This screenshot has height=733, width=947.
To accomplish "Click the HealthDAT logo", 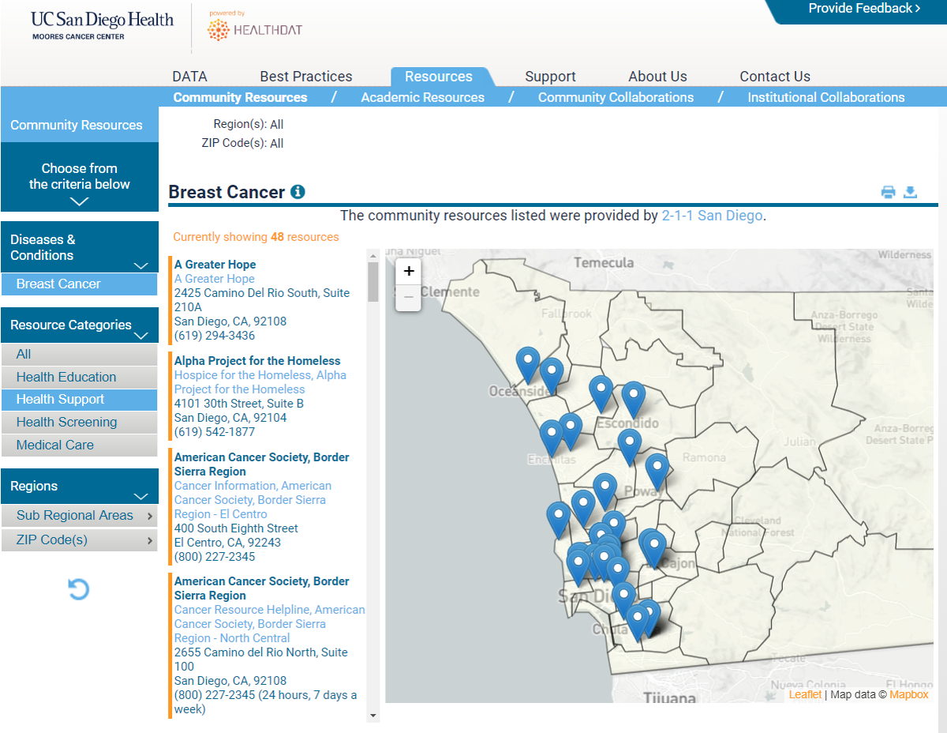I will pyautogui.click(x=254, y=27).
